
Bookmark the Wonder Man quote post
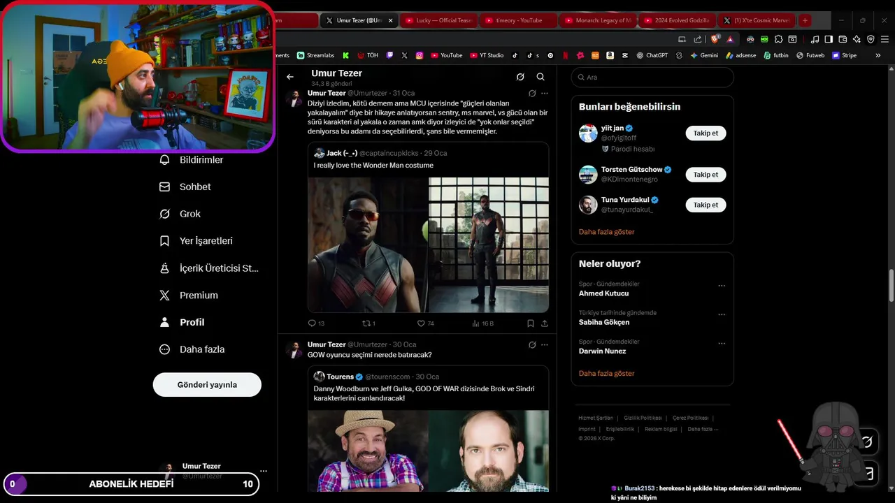(531, 323)
